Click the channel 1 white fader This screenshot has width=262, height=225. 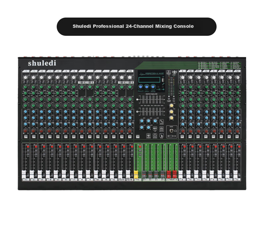coord(24,174)
